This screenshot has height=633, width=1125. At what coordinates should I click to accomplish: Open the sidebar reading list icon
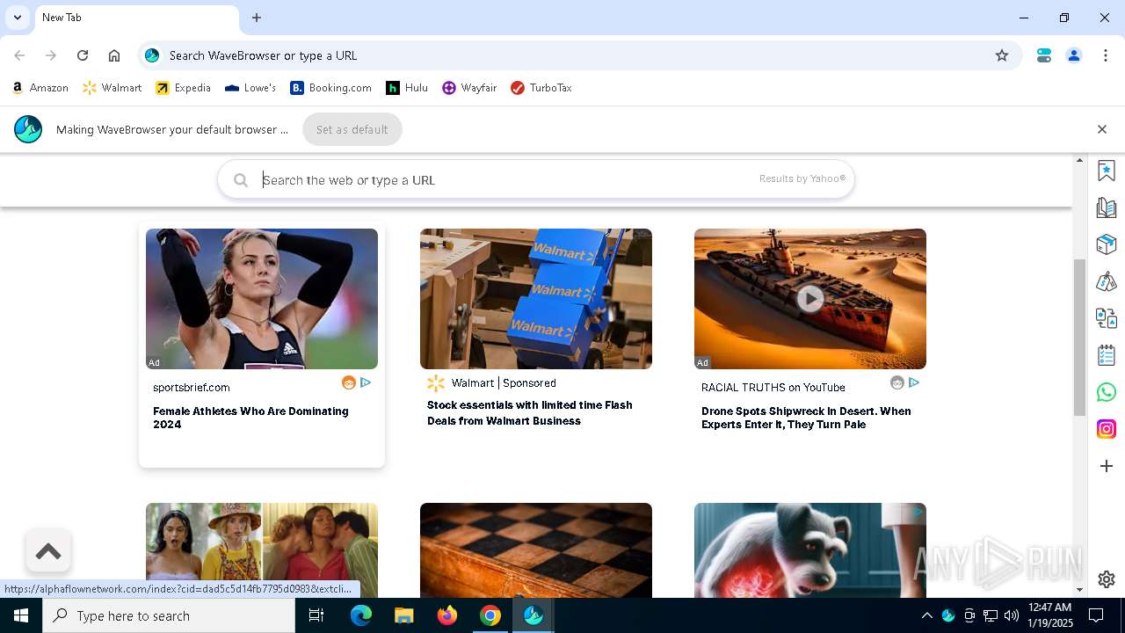click(x=1107, y=207)
